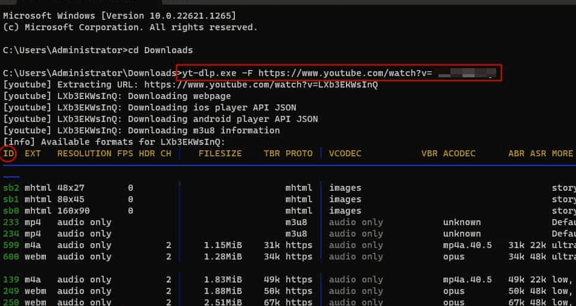Select format ID 233 in the list
576x306 pixels.
tap(11, 222)
